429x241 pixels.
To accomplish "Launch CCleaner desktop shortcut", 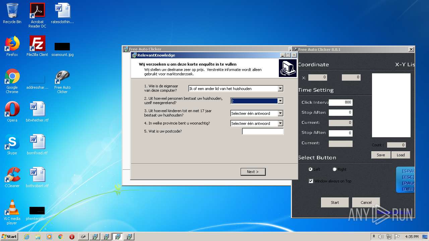I will click(12, 177).
